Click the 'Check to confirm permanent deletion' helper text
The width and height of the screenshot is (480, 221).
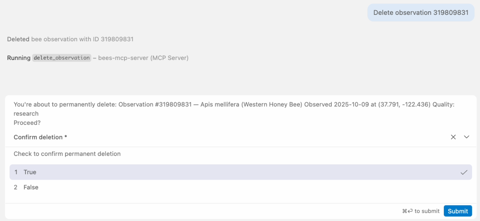click(x=67, y=154)
